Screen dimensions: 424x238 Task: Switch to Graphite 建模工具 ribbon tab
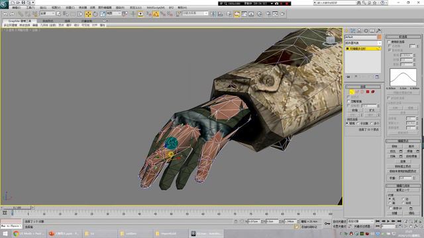click(x=19, y=20)
